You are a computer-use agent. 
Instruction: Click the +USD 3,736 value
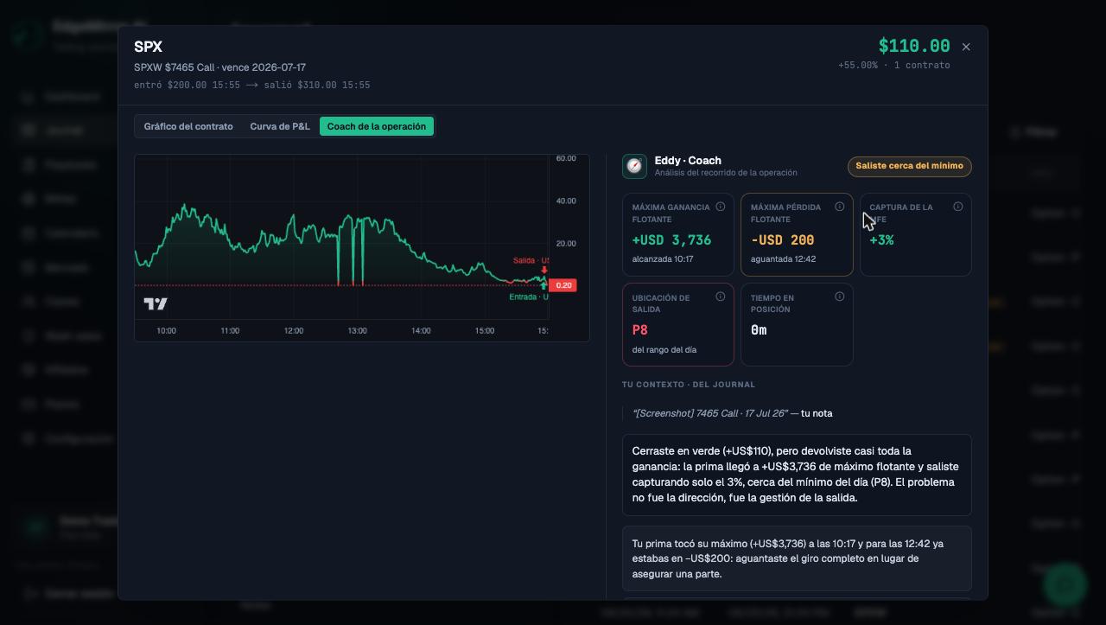coord(671,240)
